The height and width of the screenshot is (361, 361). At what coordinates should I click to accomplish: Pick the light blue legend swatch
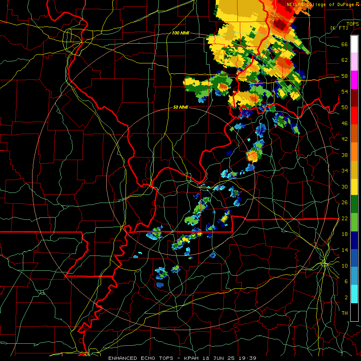pos(354,276)
